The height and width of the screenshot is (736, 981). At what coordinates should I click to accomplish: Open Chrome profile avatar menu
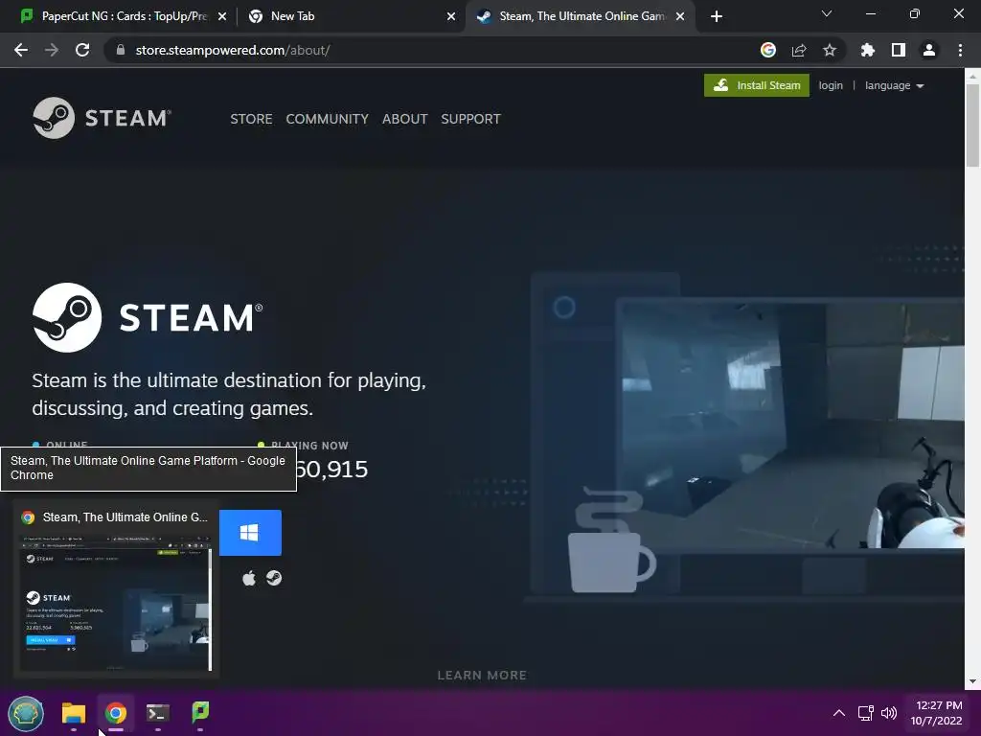929,50
